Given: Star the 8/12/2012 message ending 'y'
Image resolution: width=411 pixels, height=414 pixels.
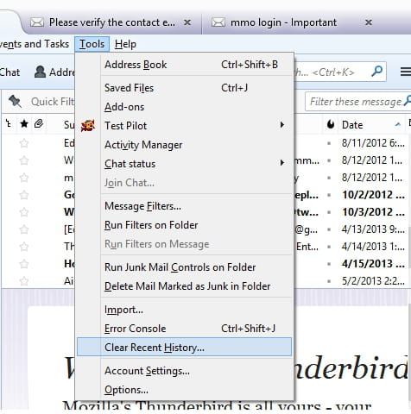Looking at the screenshot, I should [x=24, y=178].
